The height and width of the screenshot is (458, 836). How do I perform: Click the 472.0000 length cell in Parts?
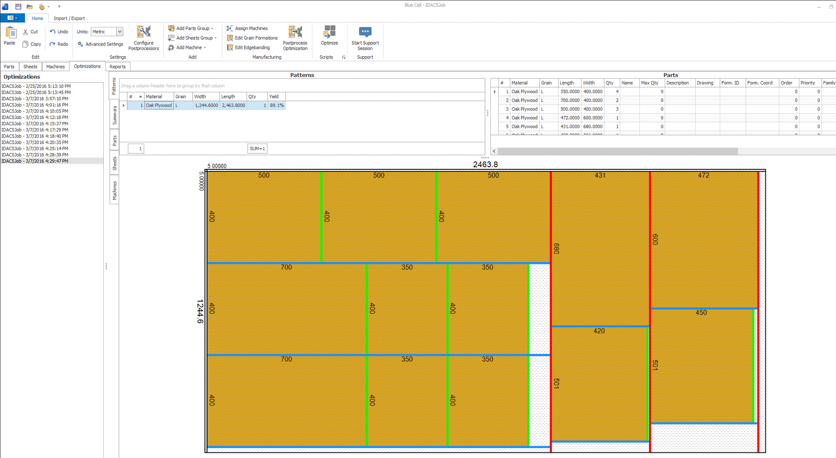pos(569,118)
